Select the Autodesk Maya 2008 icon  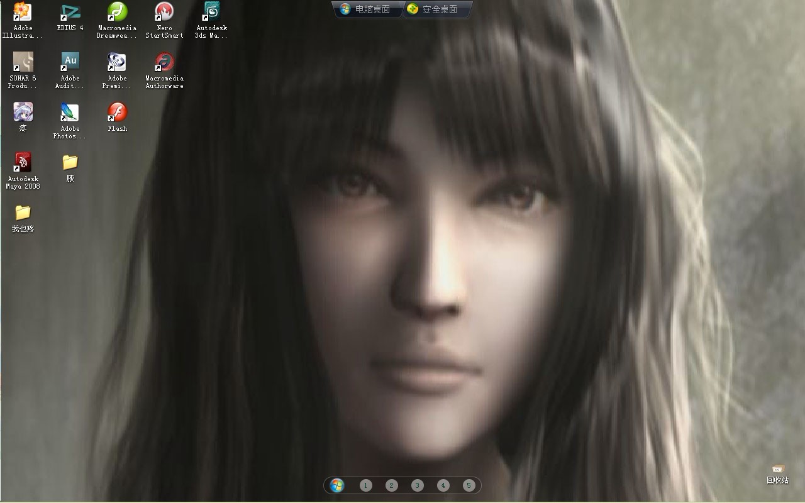[23, 163]
